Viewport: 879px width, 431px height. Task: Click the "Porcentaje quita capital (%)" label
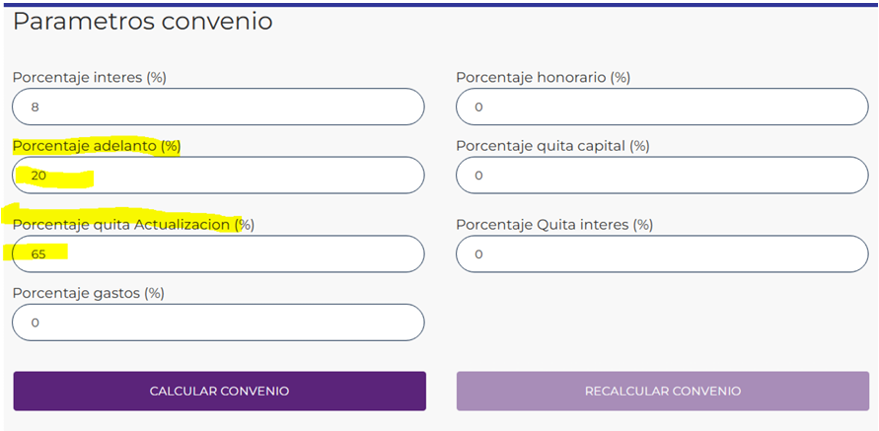[552, 146]
